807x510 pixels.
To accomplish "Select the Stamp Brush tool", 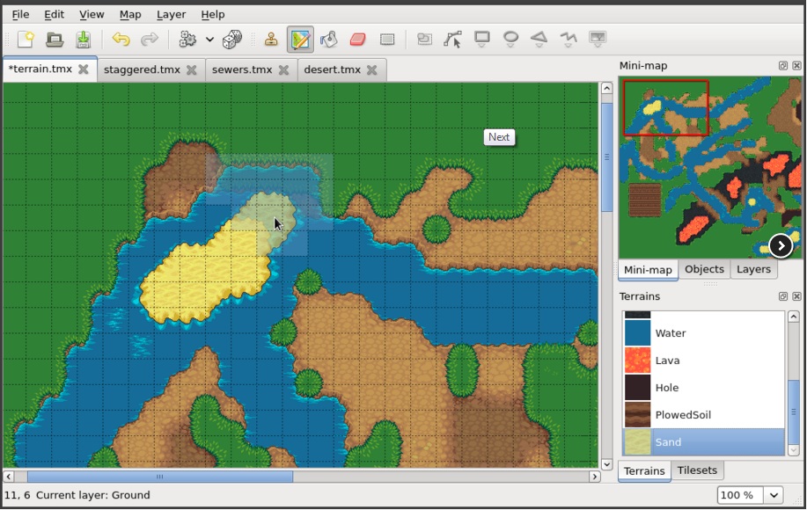I will (x=272, y=39).
